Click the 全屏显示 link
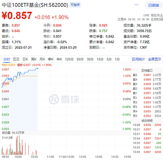 click(154, 59)
